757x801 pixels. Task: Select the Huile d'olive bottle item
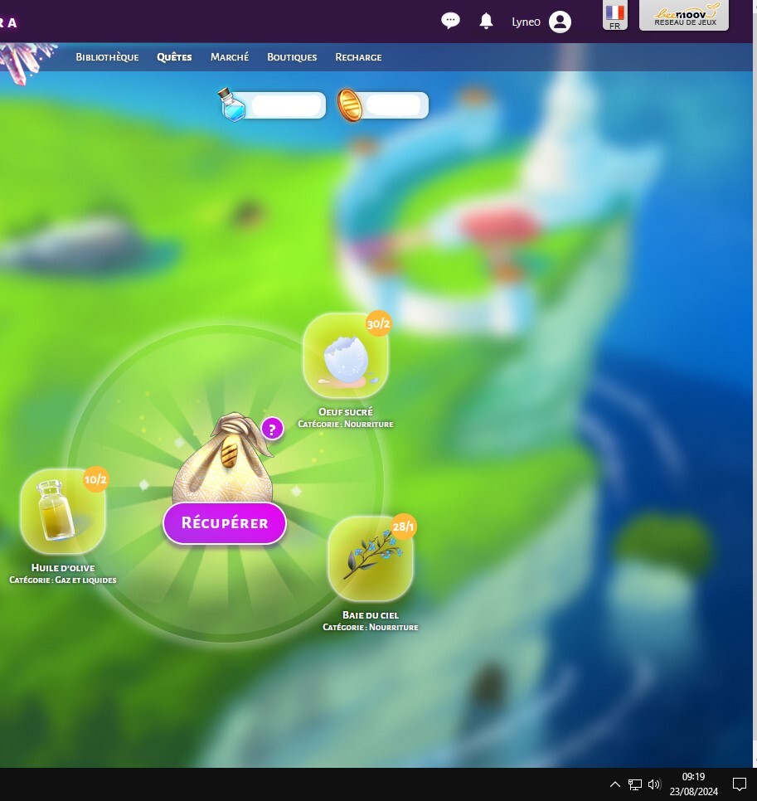(x=63, y=512)
